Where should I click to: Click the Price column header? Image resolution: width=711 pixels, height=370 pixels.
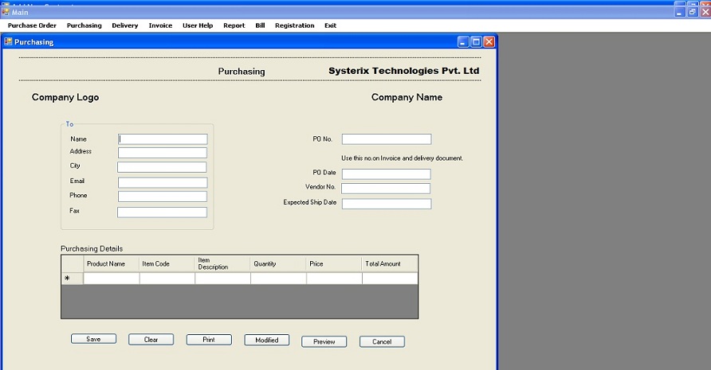334,263
